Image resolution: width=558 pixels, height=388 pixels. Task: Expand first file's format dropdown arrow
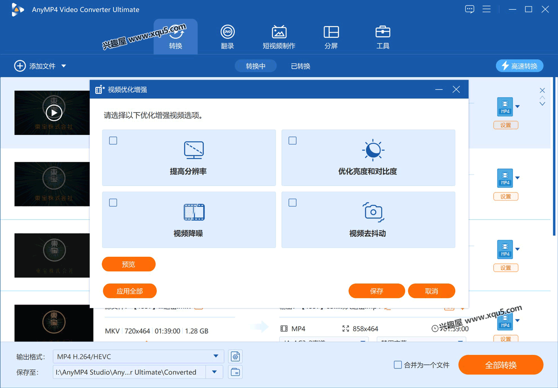518,107
